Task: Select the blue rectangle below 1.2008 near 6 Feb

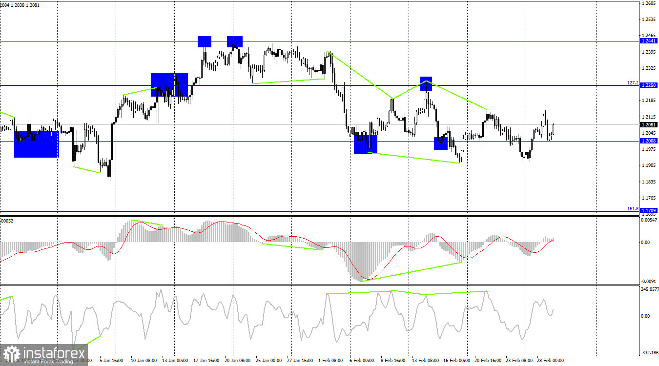Action: click(x=366, y=145)
